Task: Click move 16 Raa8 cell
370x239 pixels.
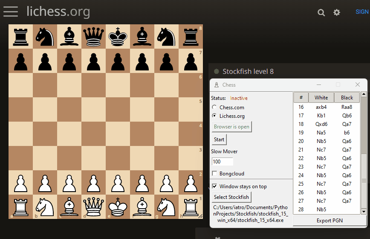Action: point(347,107)
